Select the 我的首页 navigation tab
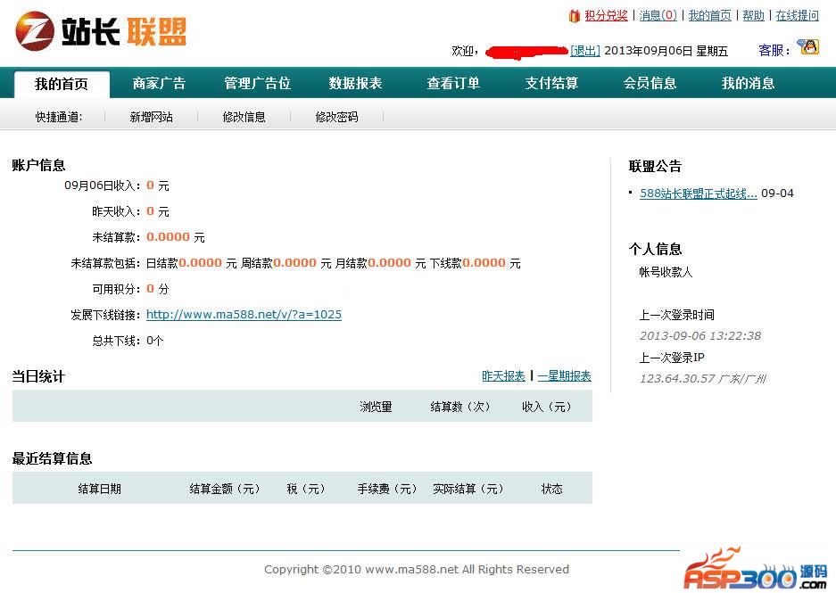836x593 pixels. (x=62, y=84)
